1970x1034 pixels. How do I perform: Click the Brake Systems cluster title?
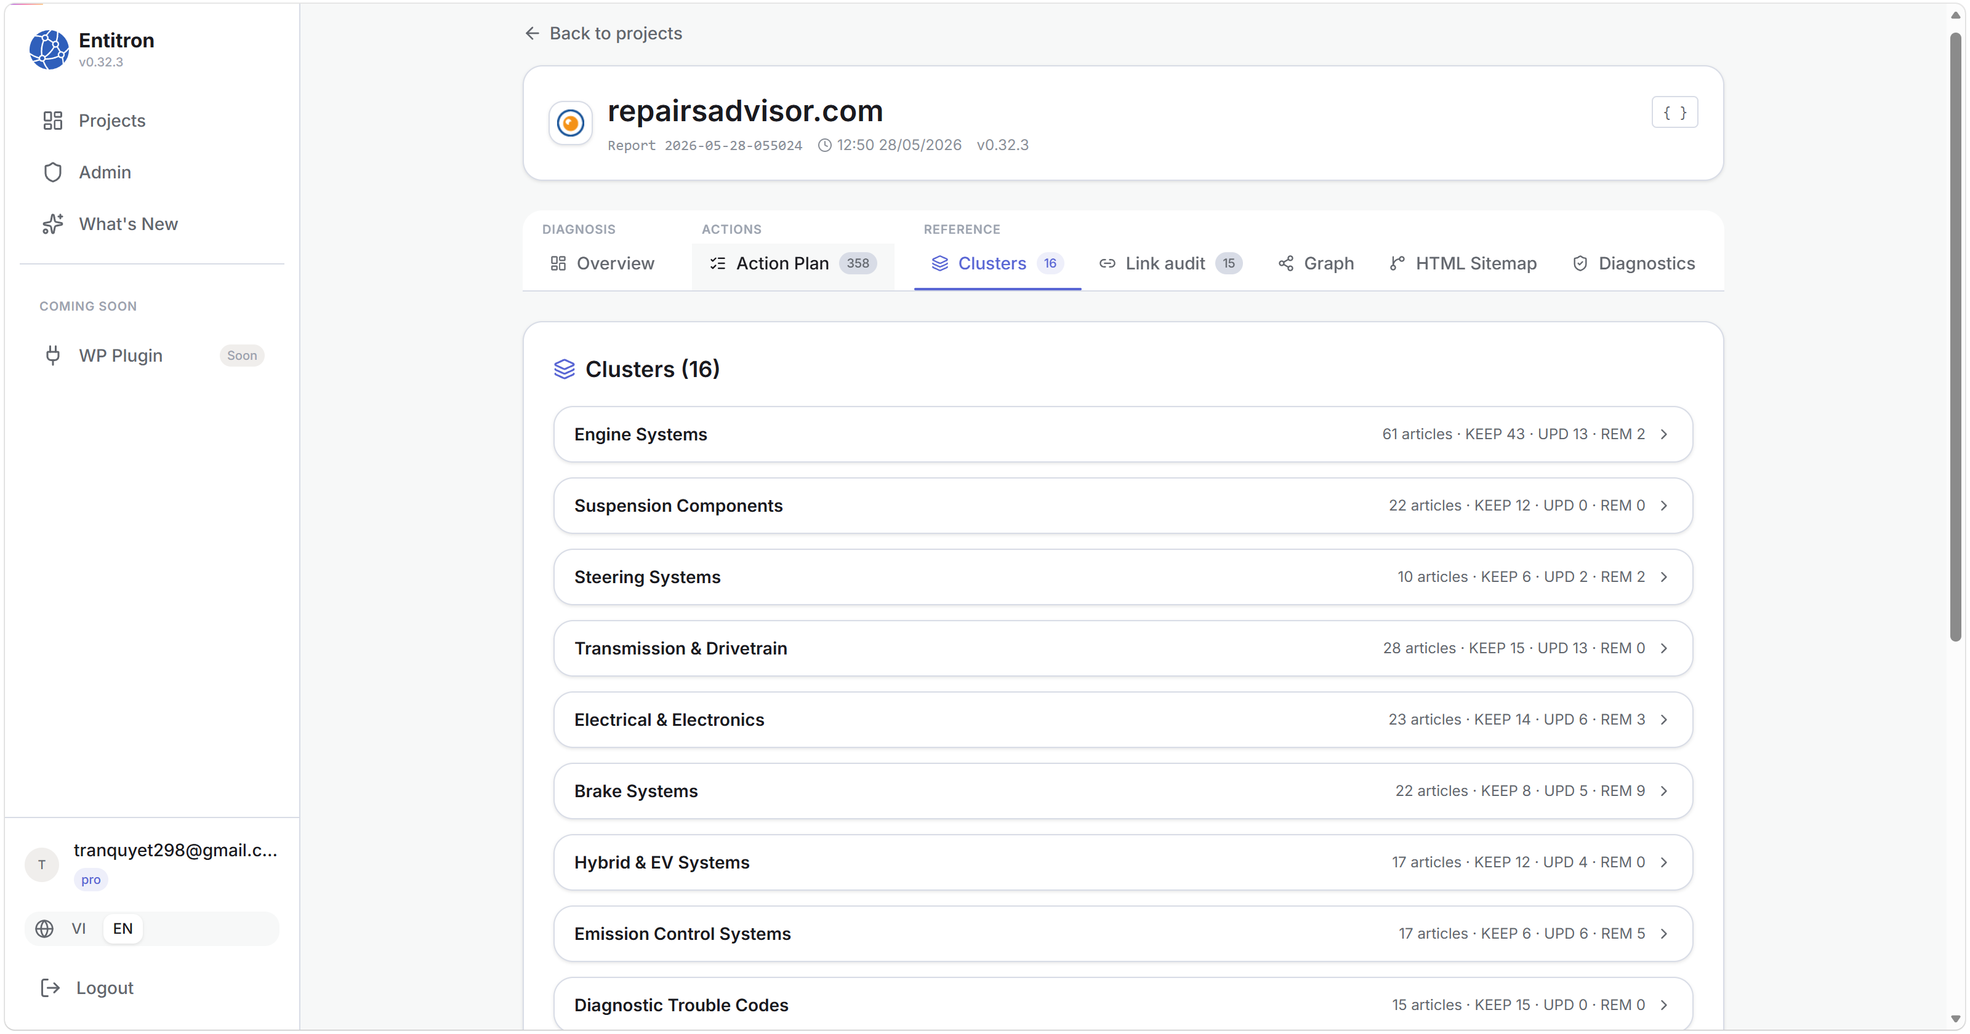(x=635, y=791)
